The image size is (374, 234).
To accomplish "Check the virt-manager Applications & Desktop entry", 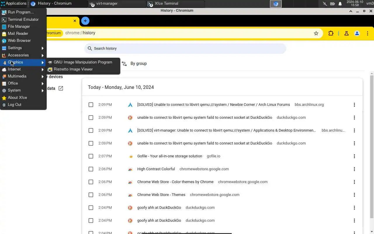I will [91, 130].
